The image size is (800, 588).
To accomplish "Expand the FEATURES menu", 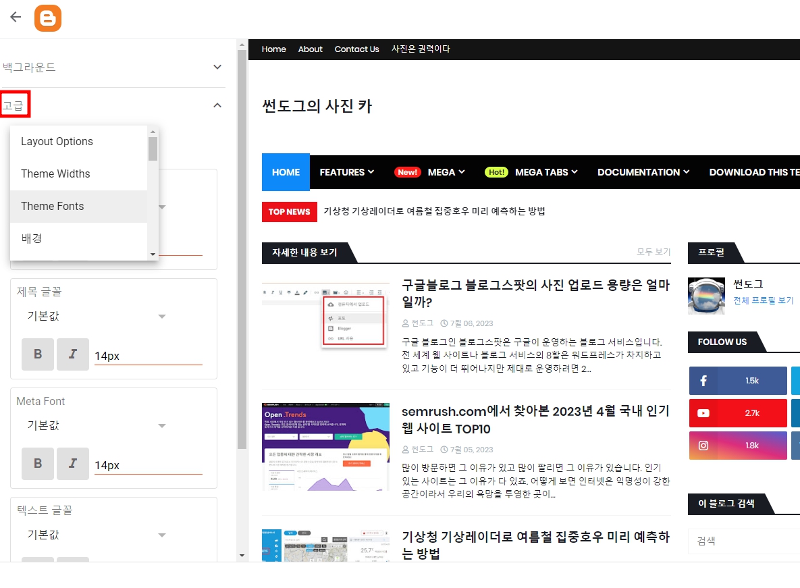I will coord(347,172).
